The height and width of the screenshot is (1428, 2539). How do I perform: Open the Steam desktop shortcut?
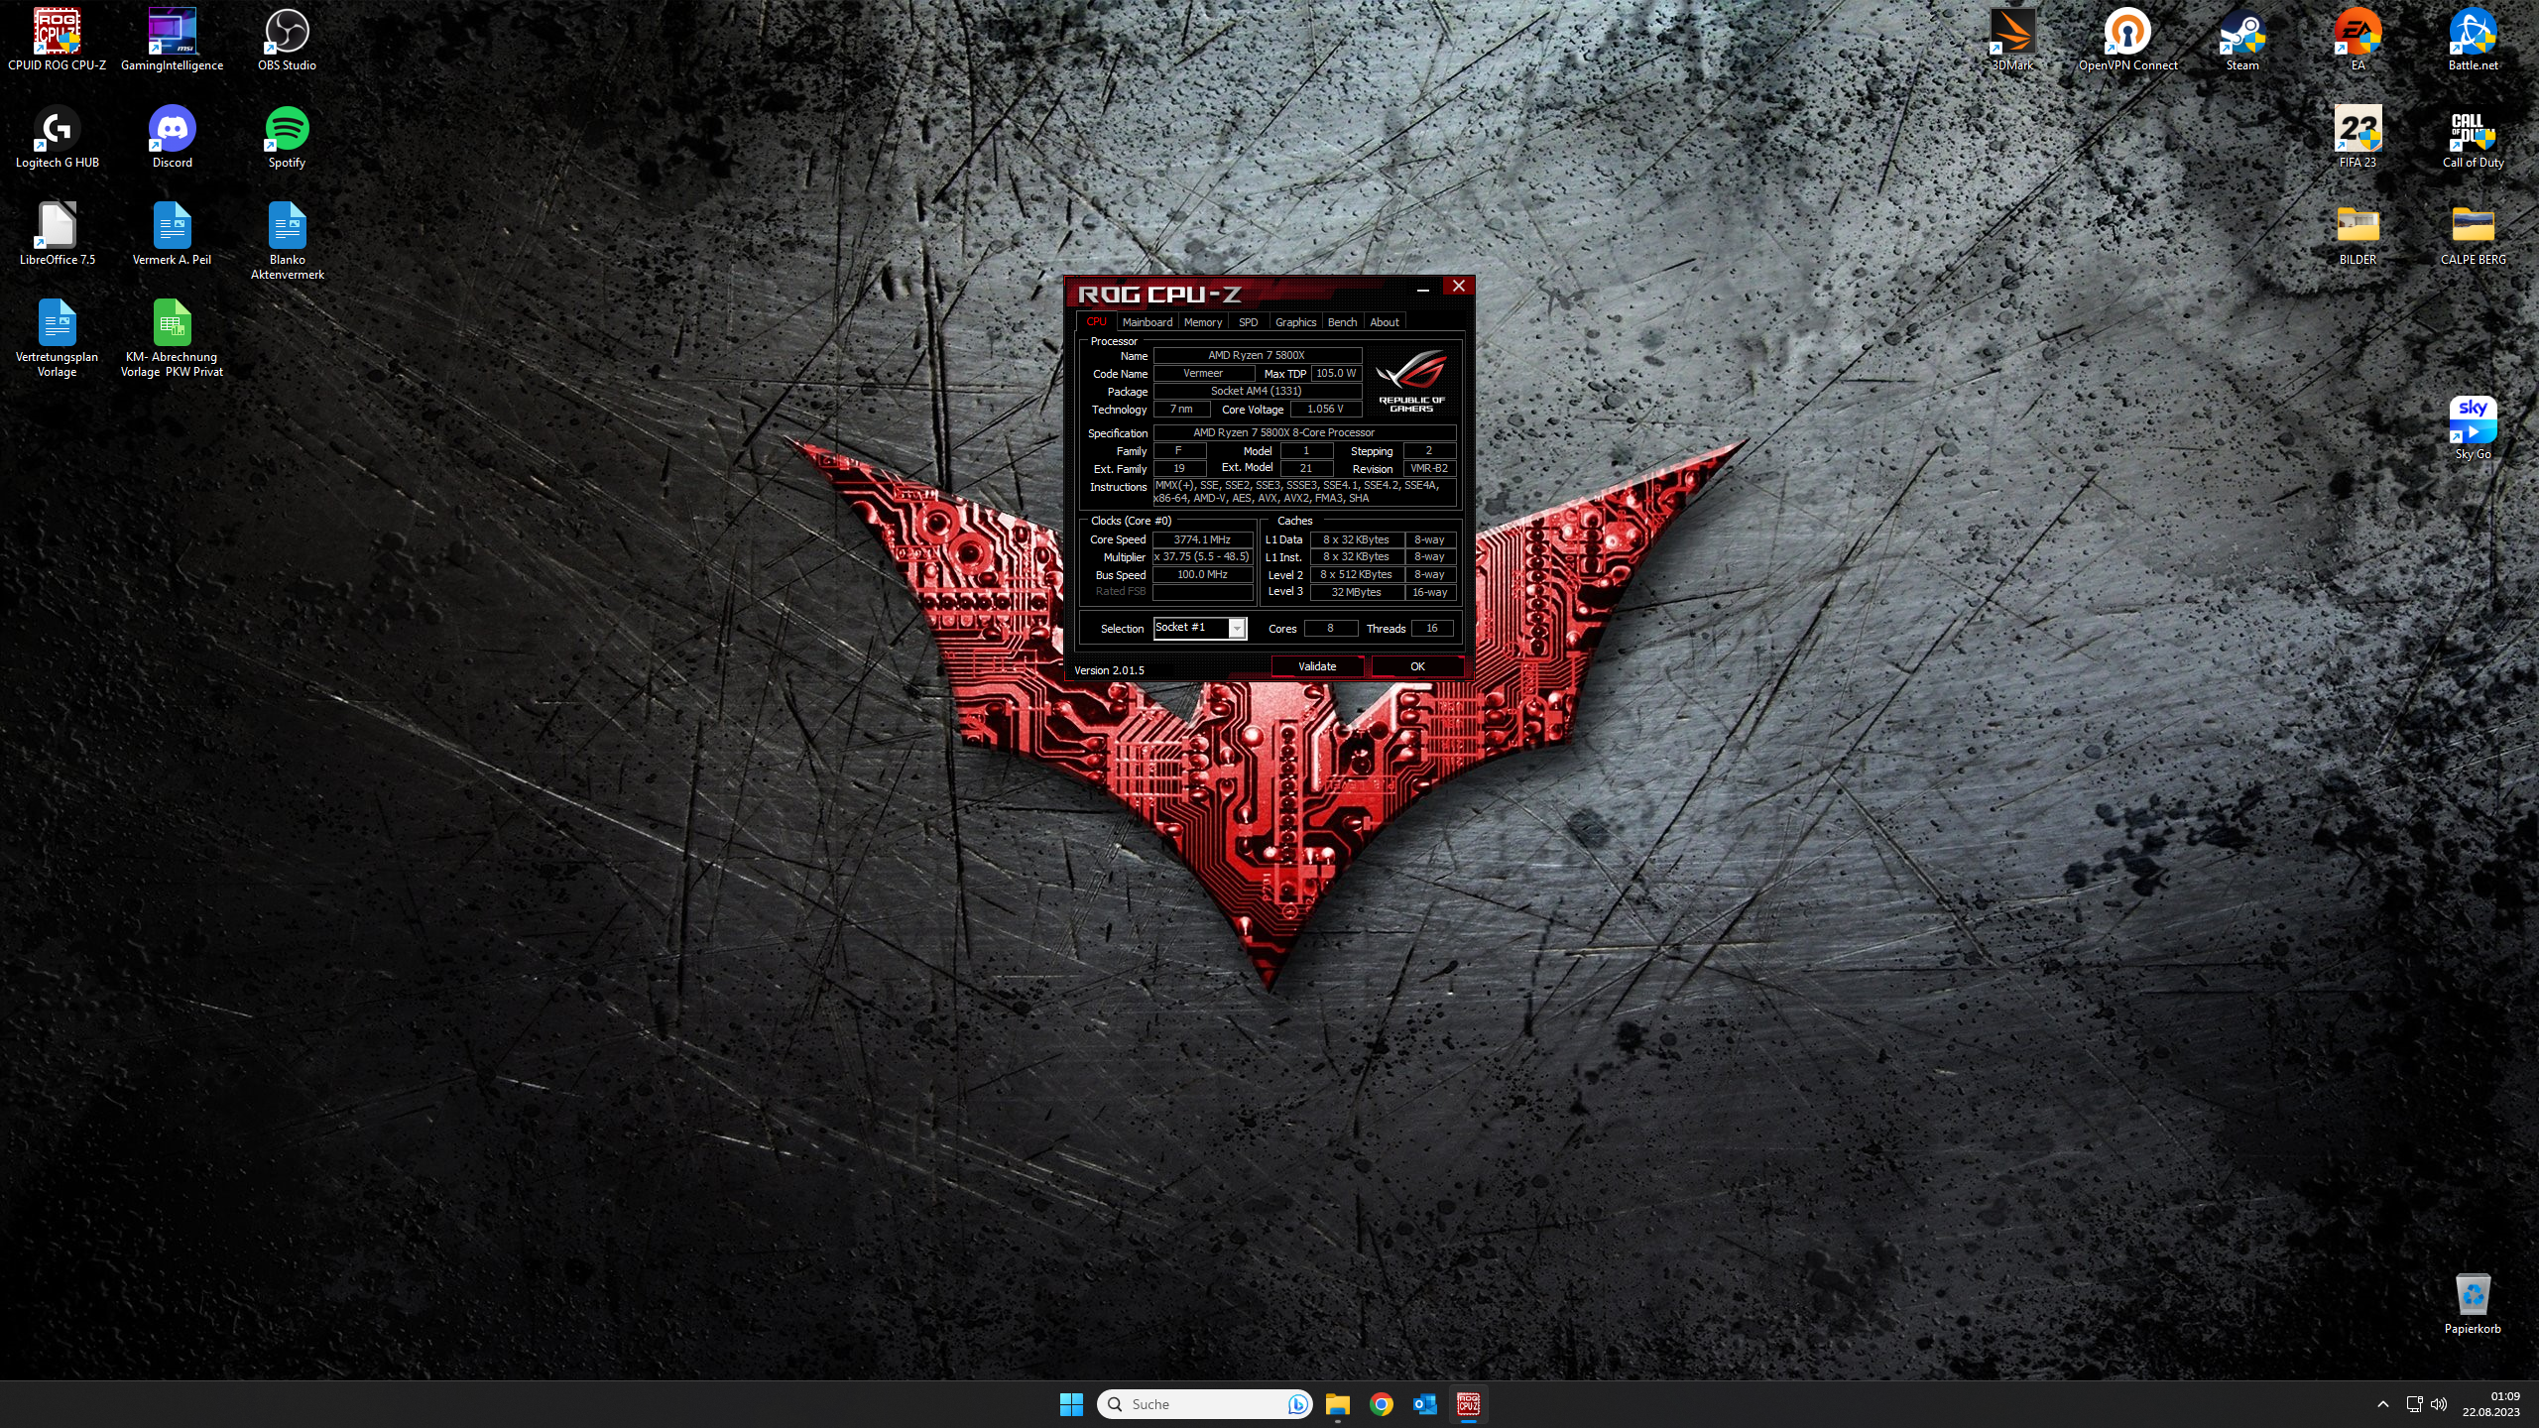(2241, 33)
